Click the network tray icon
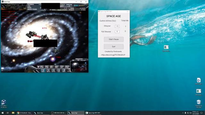The image size is (205, 115). tap(188, 113)
